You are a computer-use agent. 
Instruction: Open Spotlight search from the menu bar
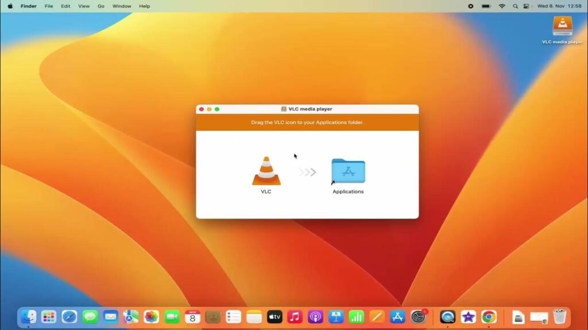tap(514, 6)
